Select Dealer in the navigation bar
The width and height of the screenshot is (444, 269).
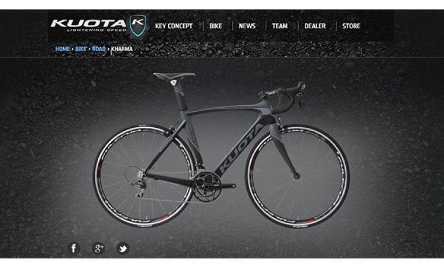tap(315, 26)
